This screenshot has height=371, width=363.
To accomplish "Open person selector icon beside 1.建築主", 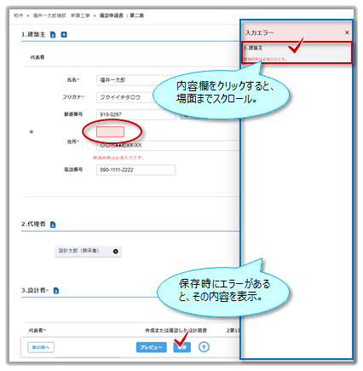I will click(53, 34).
